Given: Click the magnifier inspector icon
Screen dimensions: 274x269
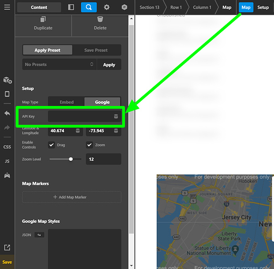Looking at the screenshot, I should point(89,7).
